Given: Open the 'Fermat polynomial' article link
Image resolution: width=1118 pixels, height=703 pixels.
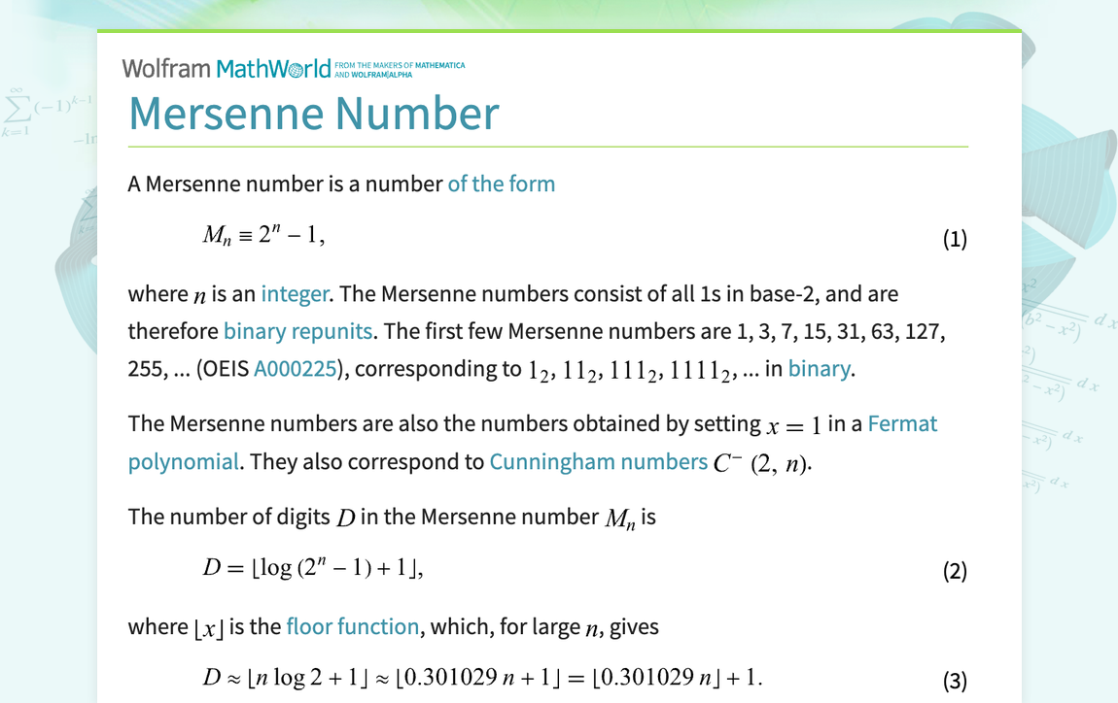Looking at the screenshot, I should click(905, 423).
